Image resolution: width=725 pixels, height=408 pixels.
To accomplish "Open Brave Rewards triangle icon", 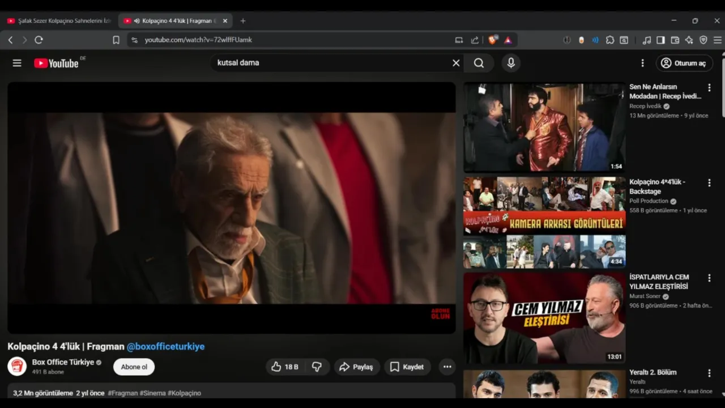I will pos(508,40).
